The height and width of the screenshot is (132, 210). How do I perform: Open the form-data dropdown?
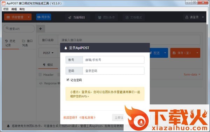point(192,74)
